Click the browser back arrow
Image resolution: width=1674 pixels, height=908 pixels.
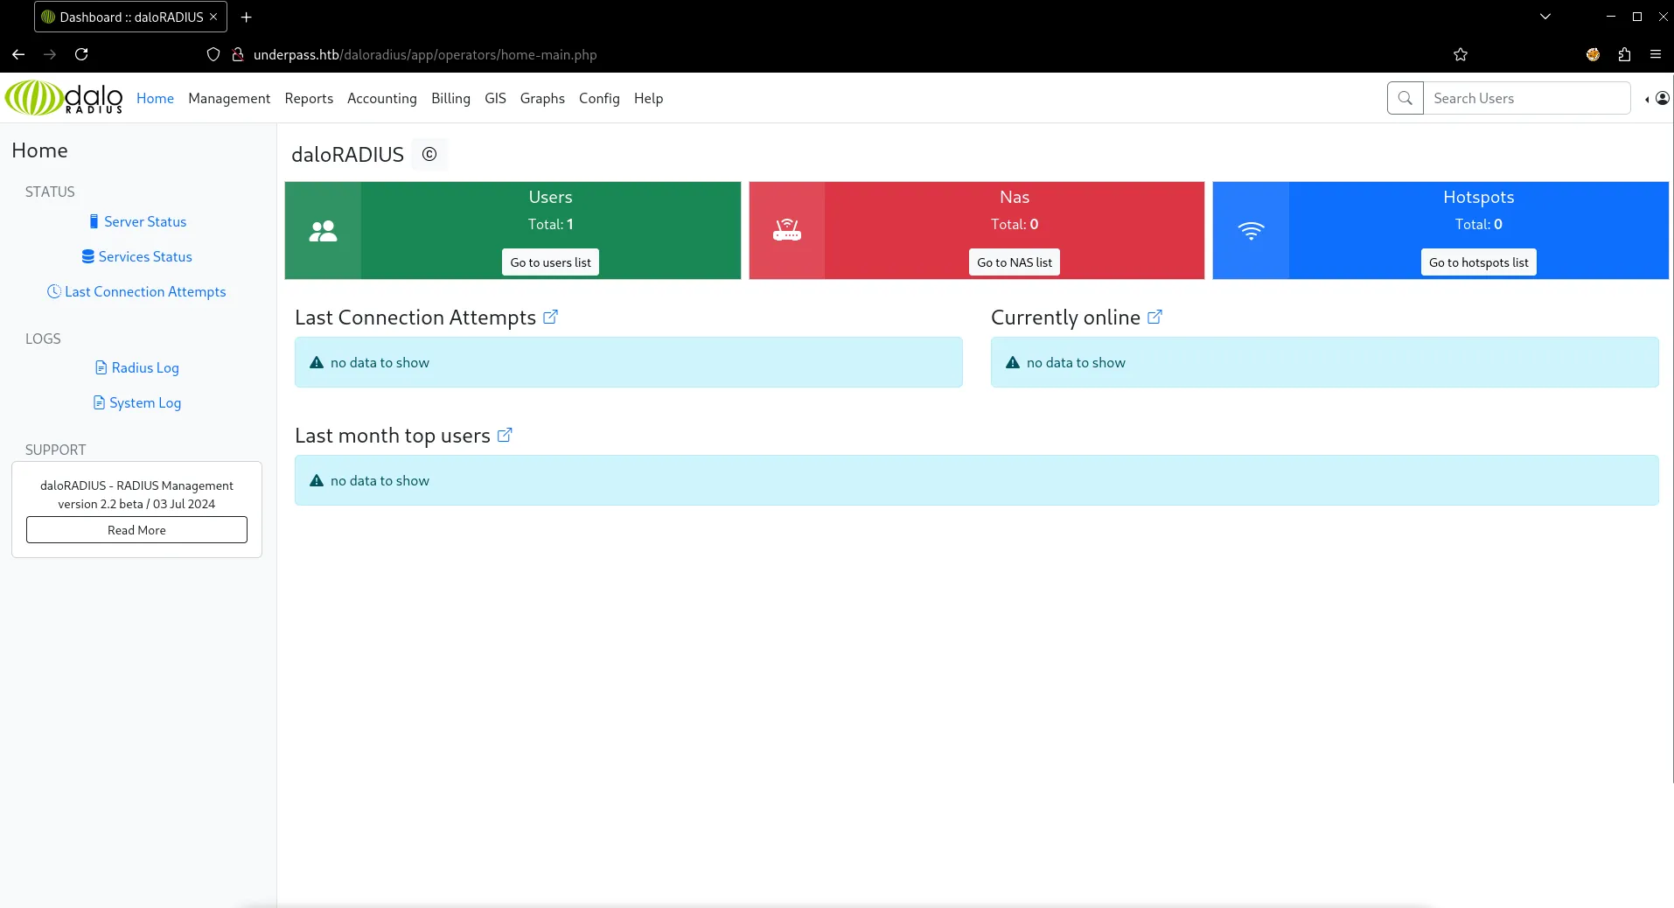click(x=18, y=54)
